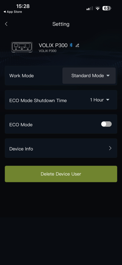Tap the blue Bluetooth icon
122x265 pixels.
pyautogui.click(x=71, y=45)
